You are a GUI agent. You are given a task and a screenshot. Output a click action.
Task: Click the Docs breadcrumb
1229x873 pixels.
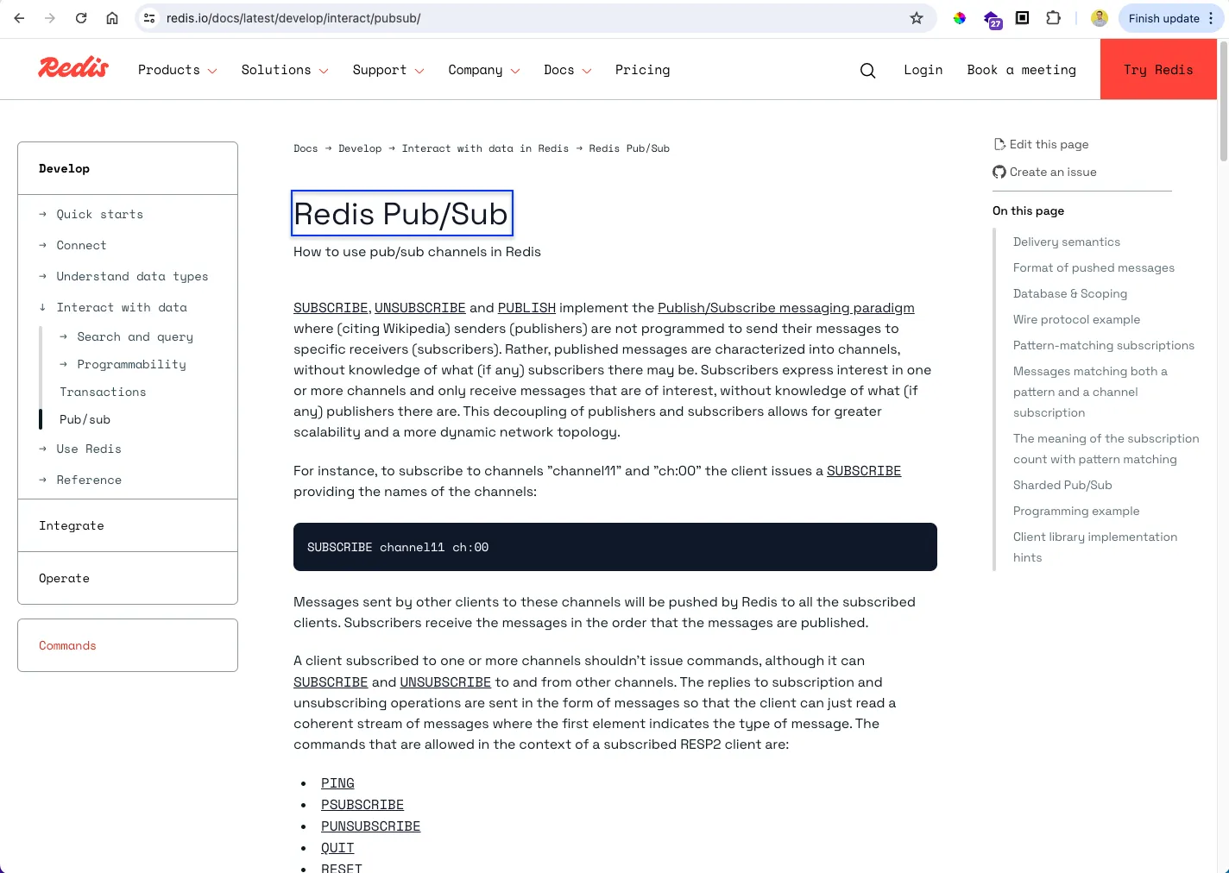[306, 148]
